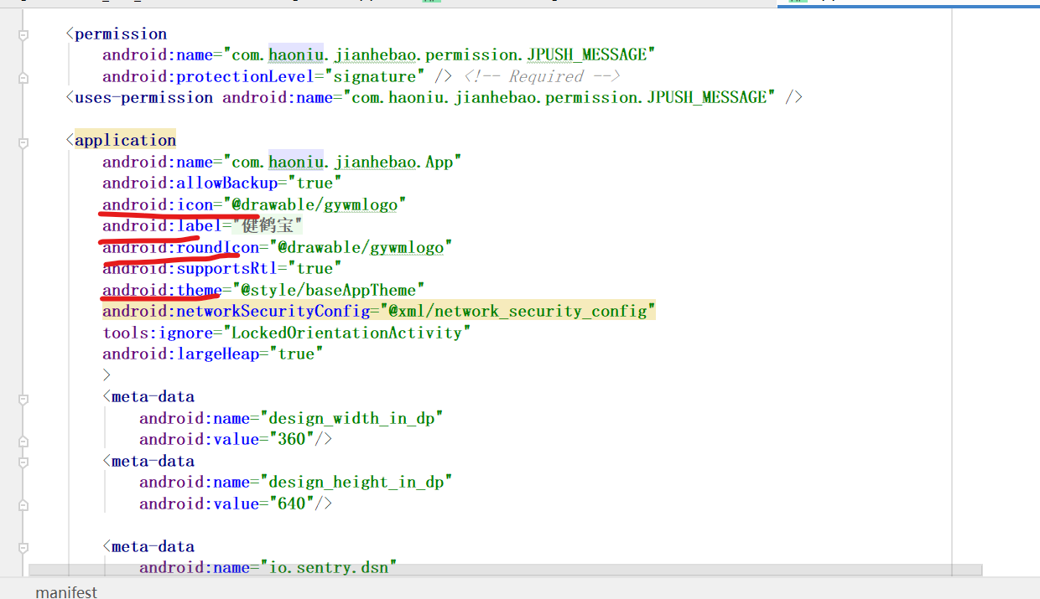1040x599 pixels.
Task: Click the android:supportsRtl attribute
Action: 190,268
